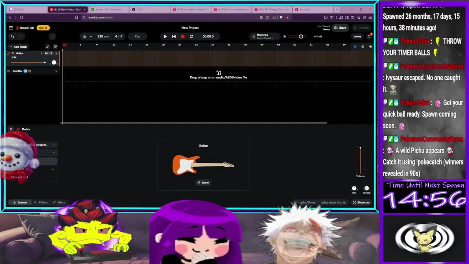Zoom out the timeline

coord(363,47)
